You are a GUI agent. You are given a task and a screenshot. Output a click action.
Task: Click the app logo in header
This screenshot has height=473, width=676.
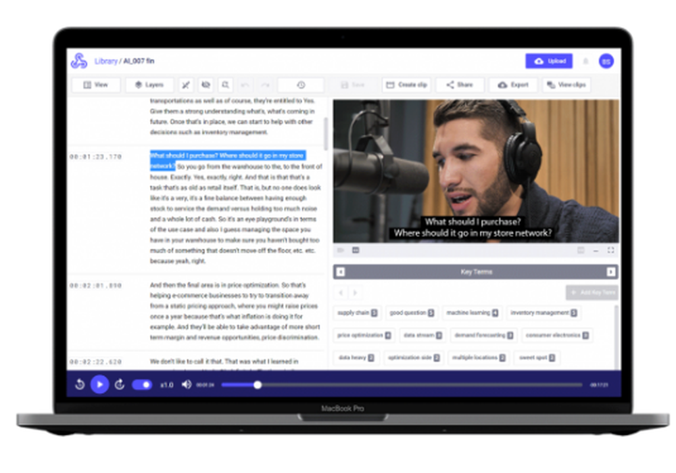(x=79, y=61)
